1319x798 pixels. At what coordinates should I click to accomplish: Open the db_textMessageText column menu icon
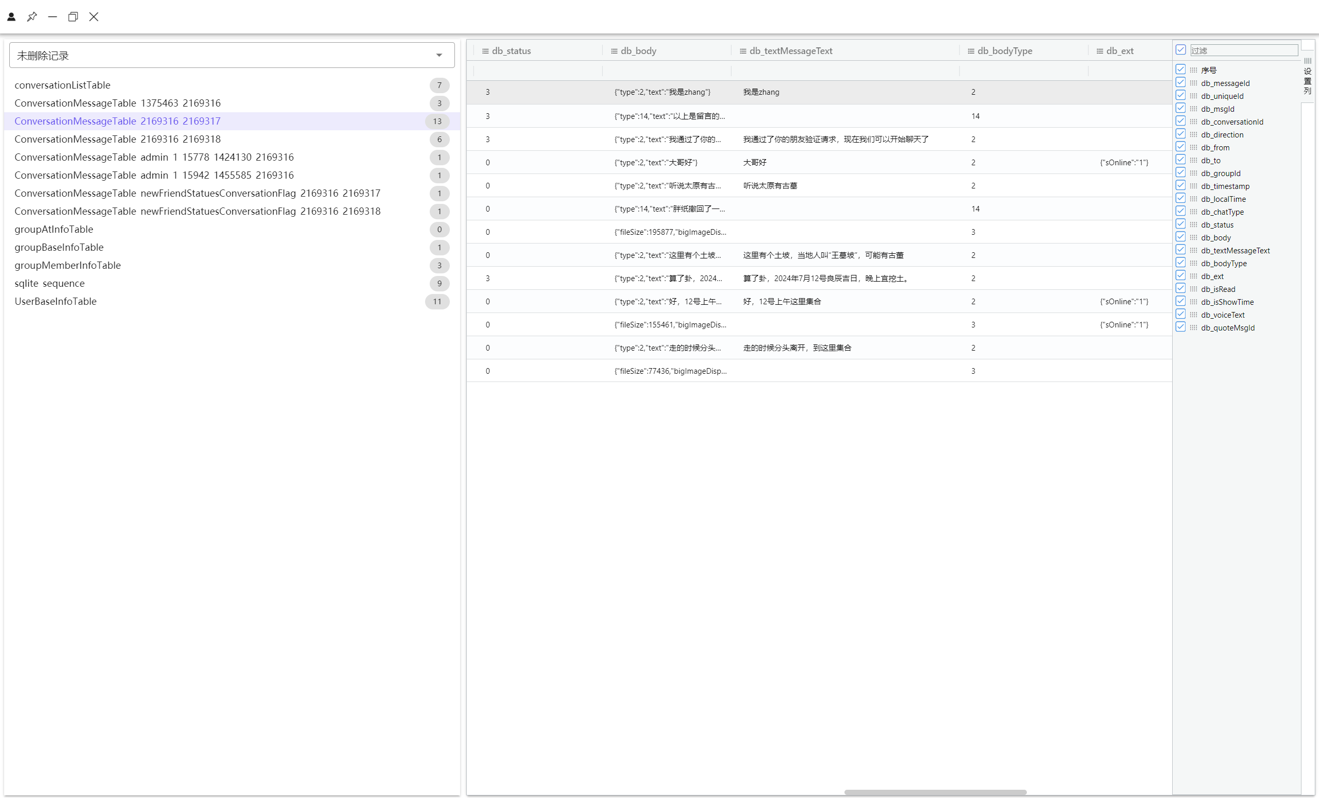point(743,51)
